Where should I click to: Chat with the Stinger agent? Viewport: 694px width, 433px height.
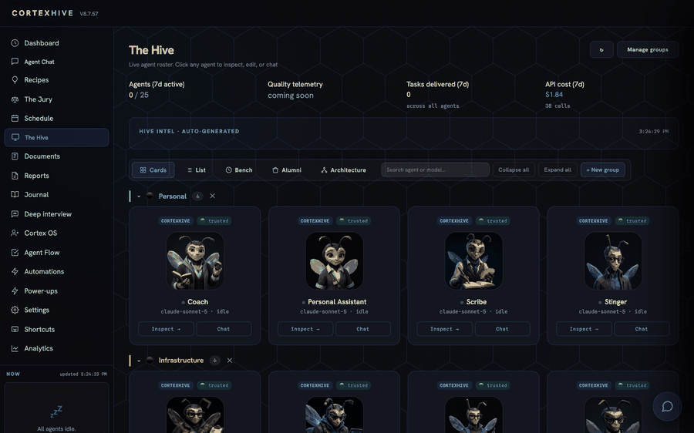tap(642, 329)
